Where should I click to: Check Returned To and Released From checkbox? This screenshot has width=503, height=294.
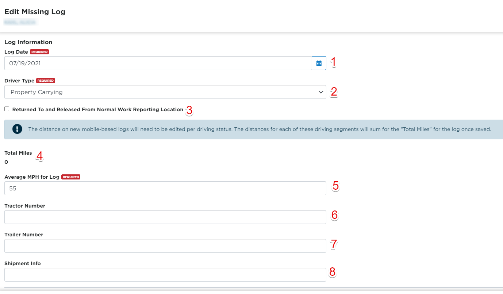click(7, 109)
